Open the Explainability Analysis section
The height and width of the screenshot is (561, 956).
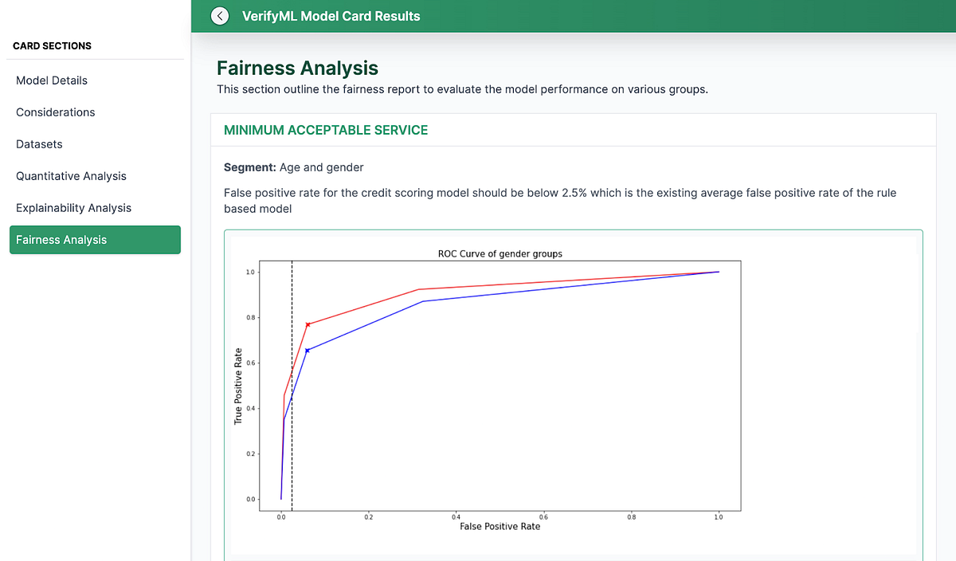tap(73, 207)
